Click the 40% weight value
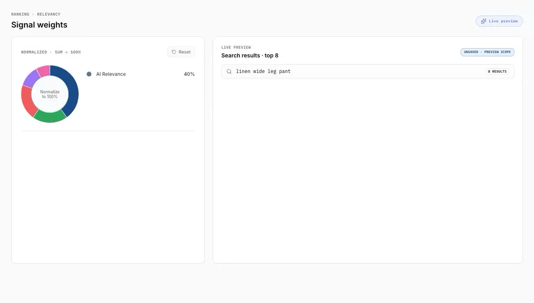This screenshot has width=534, height=303. [189, 74]
